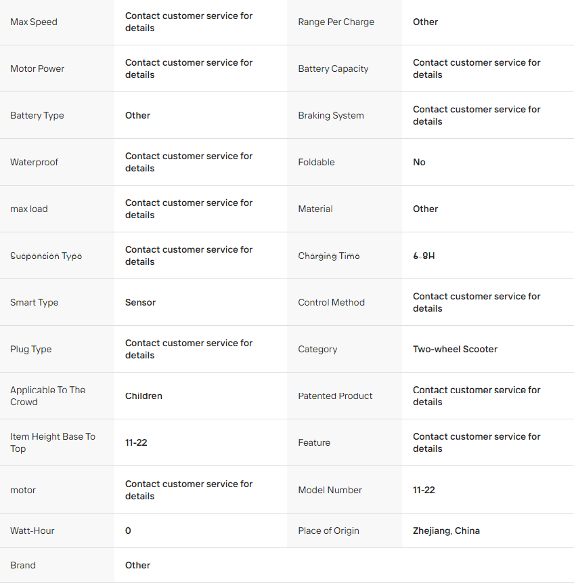
Task: Select the Plug Type label
Action: click(x=31, y=349)
